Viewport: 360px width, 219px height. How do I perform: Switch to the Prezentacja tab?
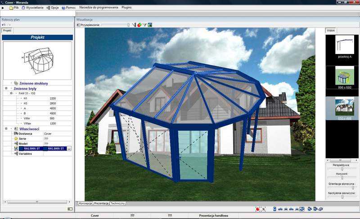coord(101,204)
